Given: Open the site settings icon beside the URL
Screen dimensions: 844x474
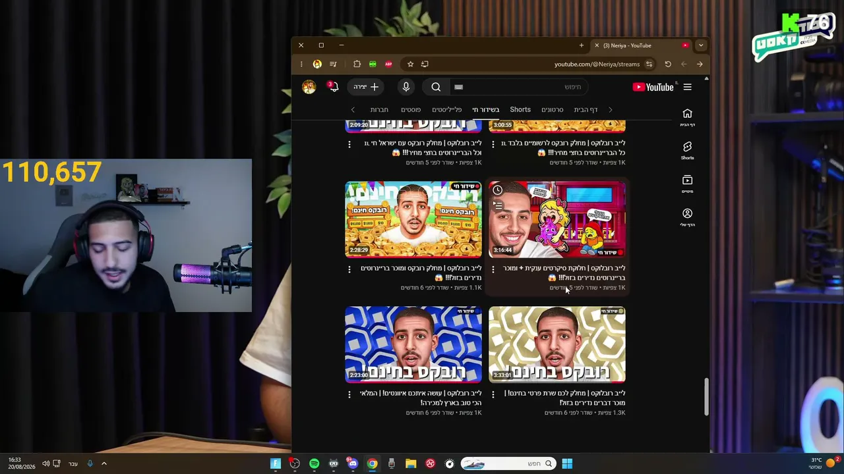Looking at the screenshot, I should point(649,64).
